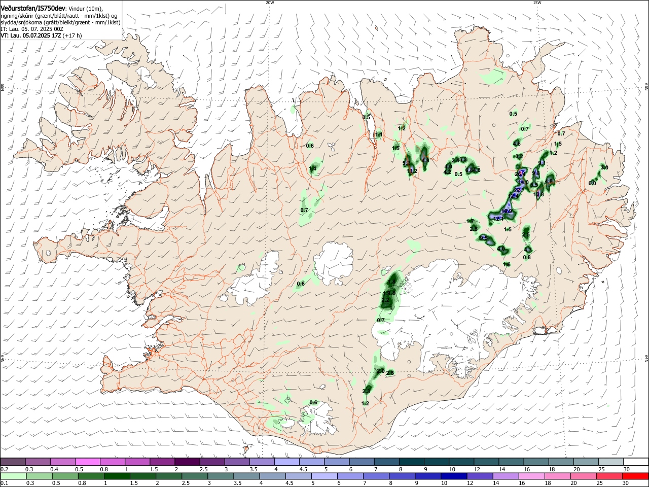649x487 pixels.
Task: Click the 1.6 precipitation value
Action: [507, 265]
